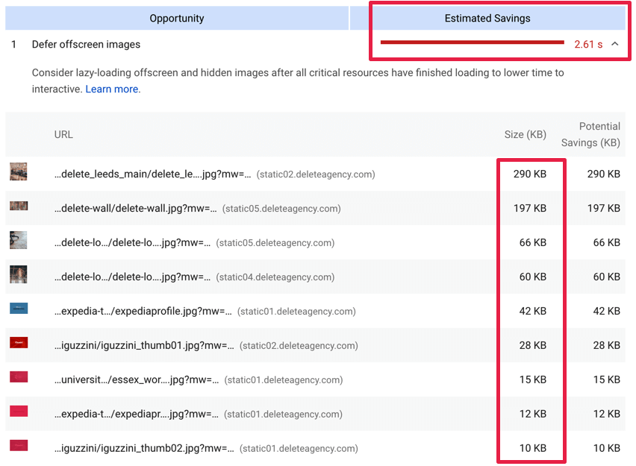Click the delete-wall image thumbnail
The image size is (636, 466).
[x=18, y=206]
